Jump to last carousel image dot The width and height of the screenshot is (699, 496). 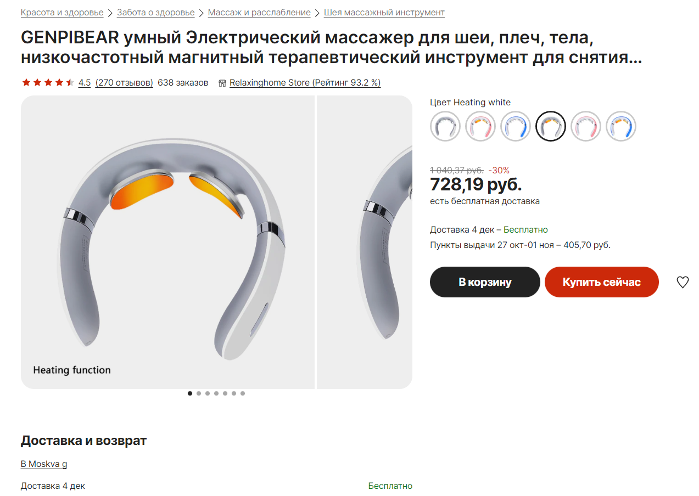click(243, 393)
